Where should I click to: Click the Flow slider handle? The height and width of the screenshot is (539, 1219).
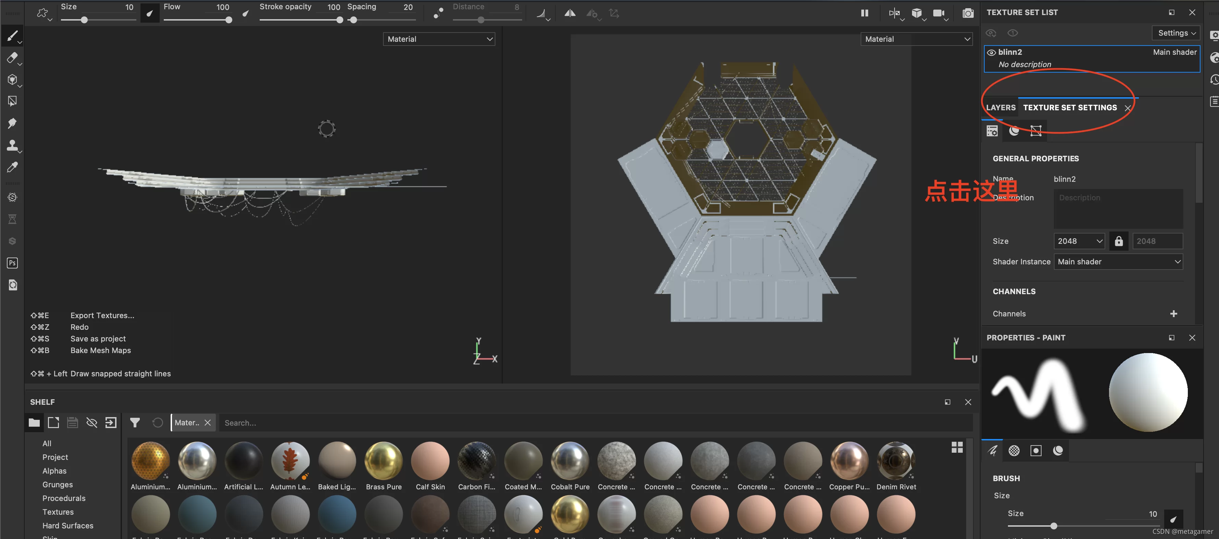229,20
